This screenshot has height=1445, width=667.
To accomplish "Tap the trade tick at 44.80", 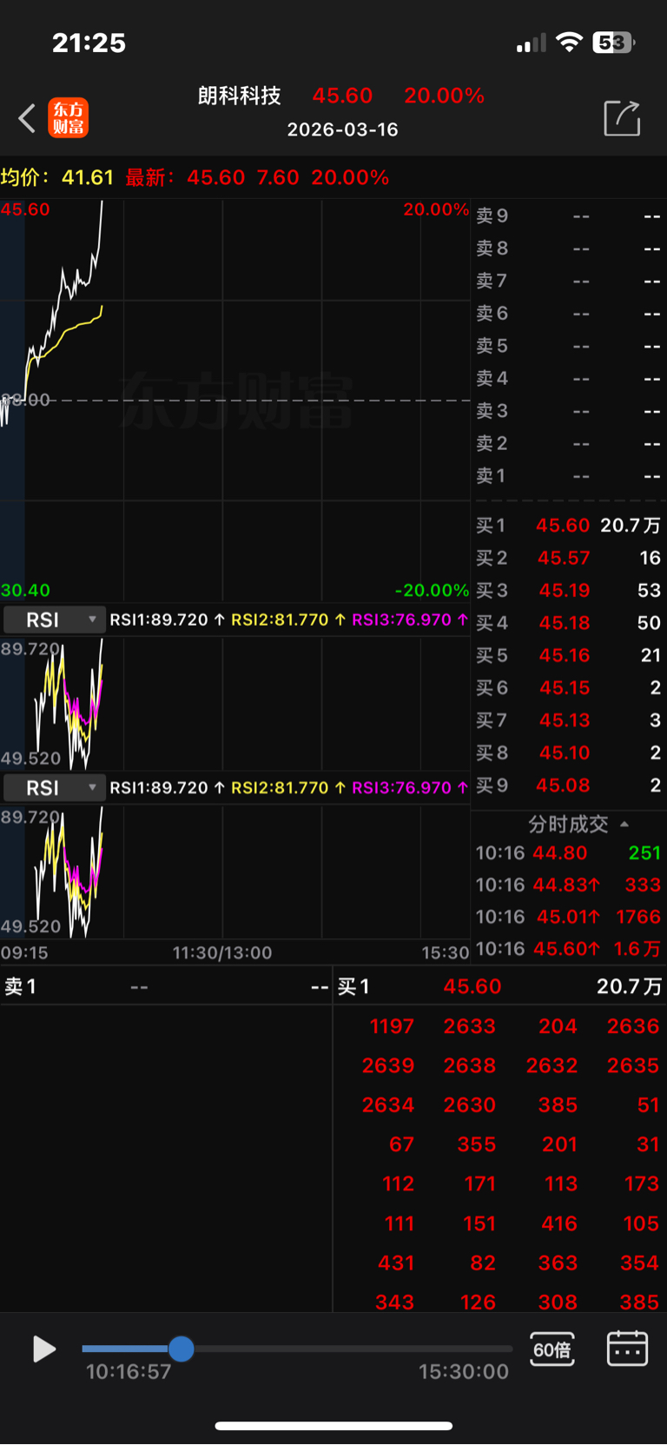I will [568, 852].
